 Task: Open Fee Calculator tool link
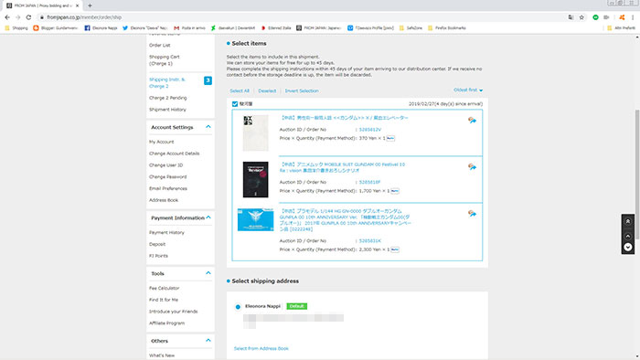point(164,288)
